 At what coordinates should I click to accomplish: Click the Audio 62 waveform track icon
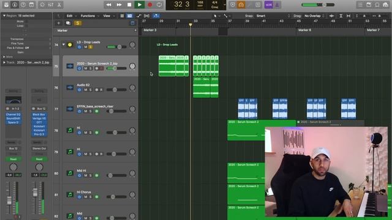coord(70,87)
